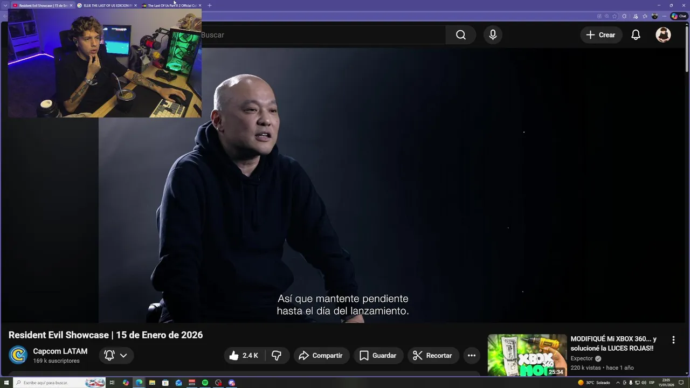Click '169 k suscriptores' text
This screenshot has height=388, width=690.
[56, 361]
